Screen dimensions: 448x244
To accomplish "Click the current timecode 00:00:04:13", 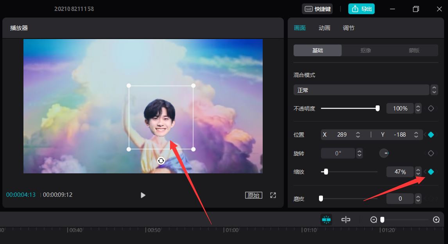I will (x=21, y=195).
